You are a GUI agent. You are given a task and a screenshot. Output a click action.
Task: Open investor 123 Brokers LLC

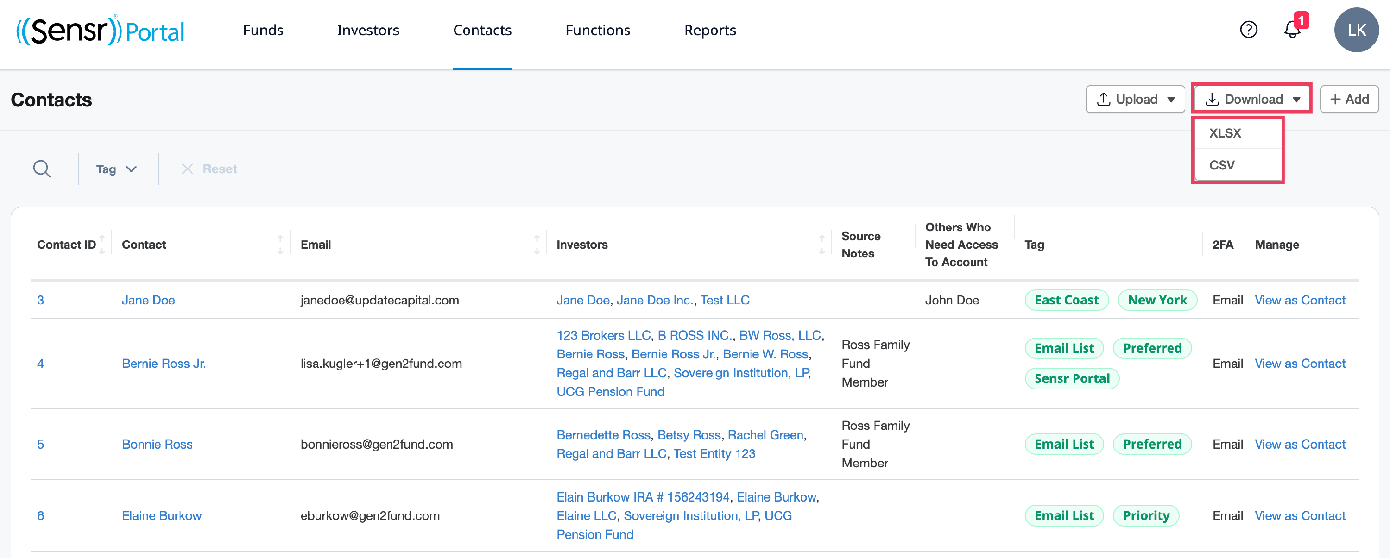[603, 335]
